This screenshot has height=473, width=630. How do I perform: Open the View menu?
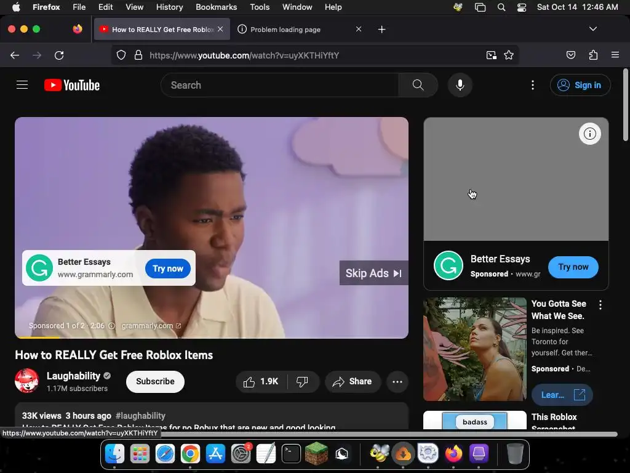pyautogui.click(x=134, y=7)
